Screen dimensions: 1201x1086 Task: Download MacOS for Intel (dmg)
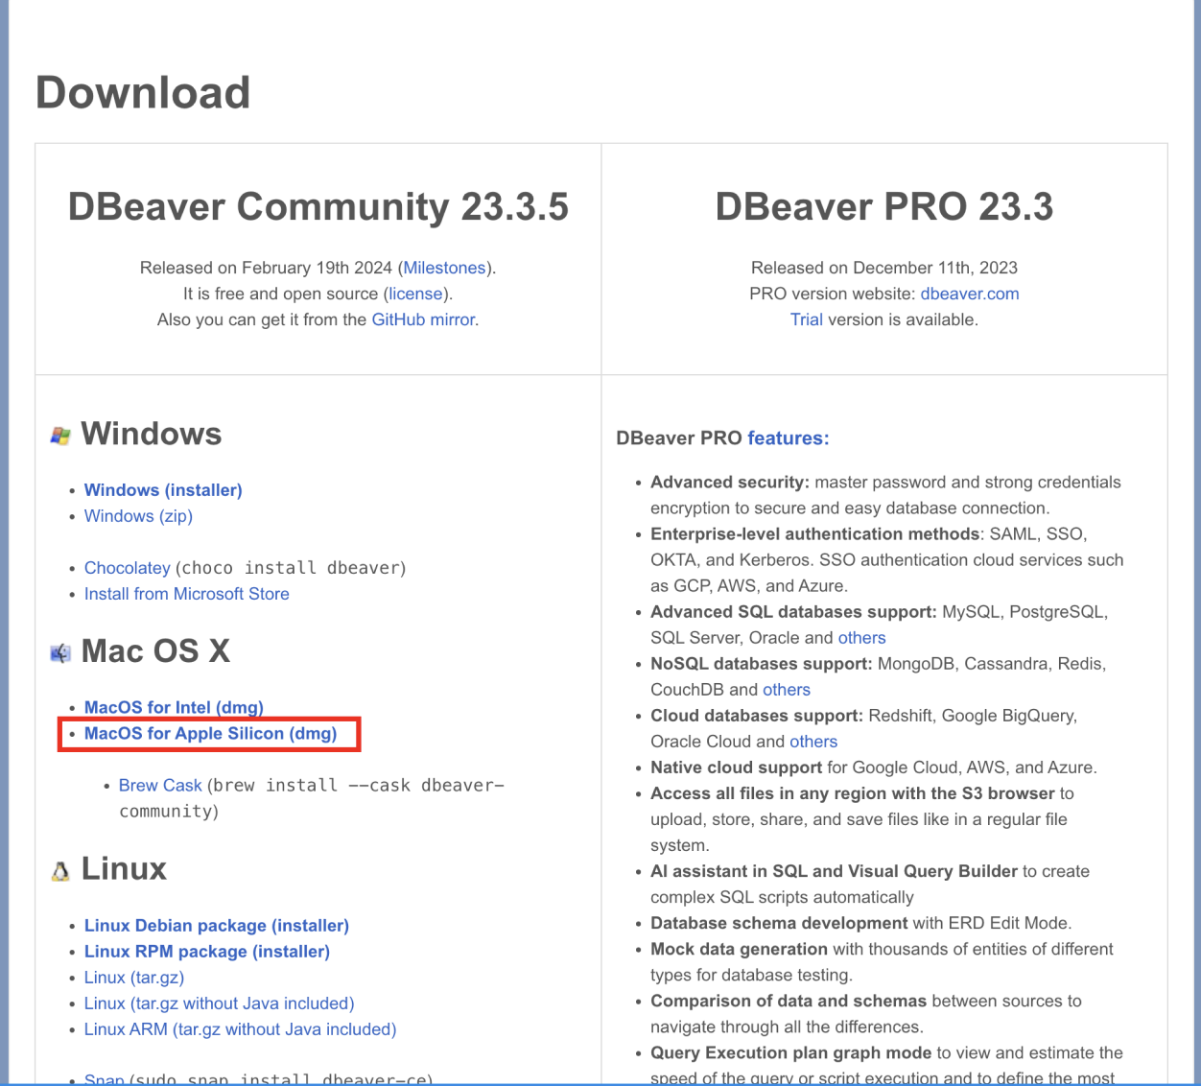[174, 707]
